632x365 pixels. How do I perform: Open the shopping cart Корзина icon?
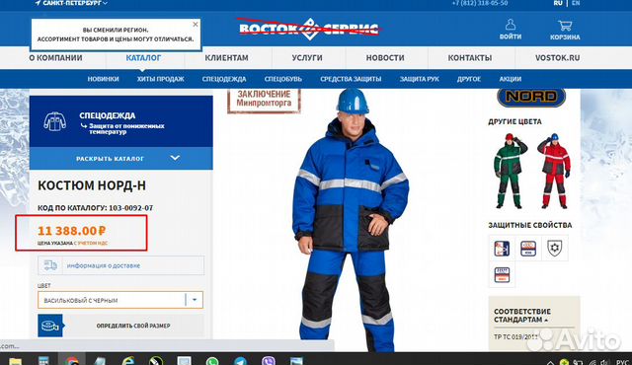point(565,26)
